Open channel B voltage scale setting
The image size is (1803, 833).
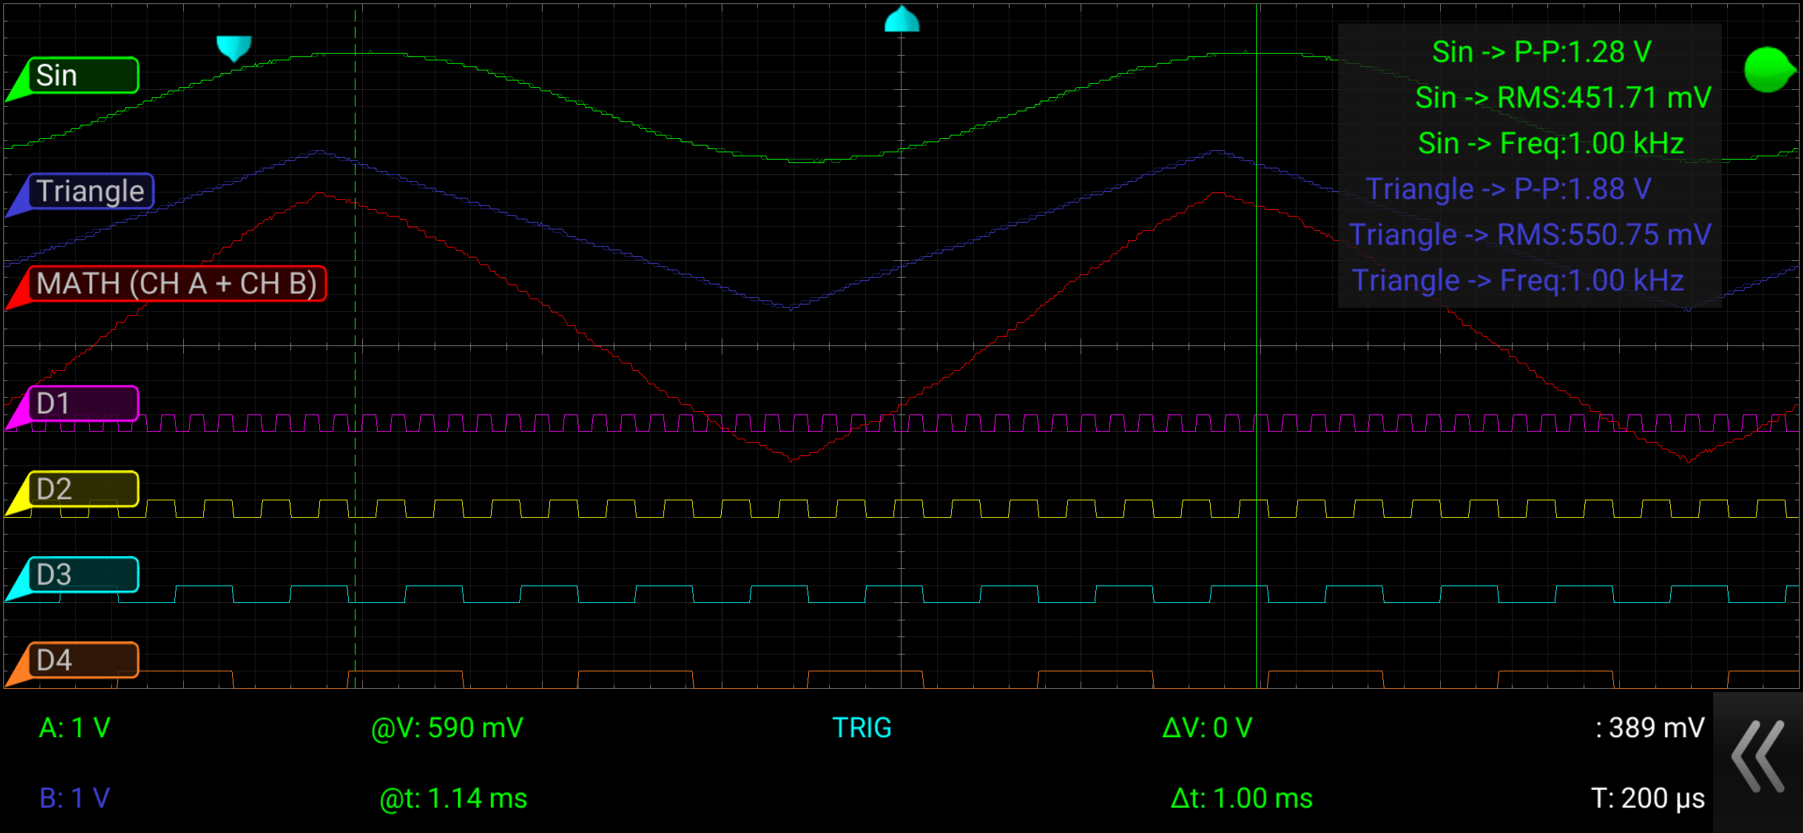74,798
